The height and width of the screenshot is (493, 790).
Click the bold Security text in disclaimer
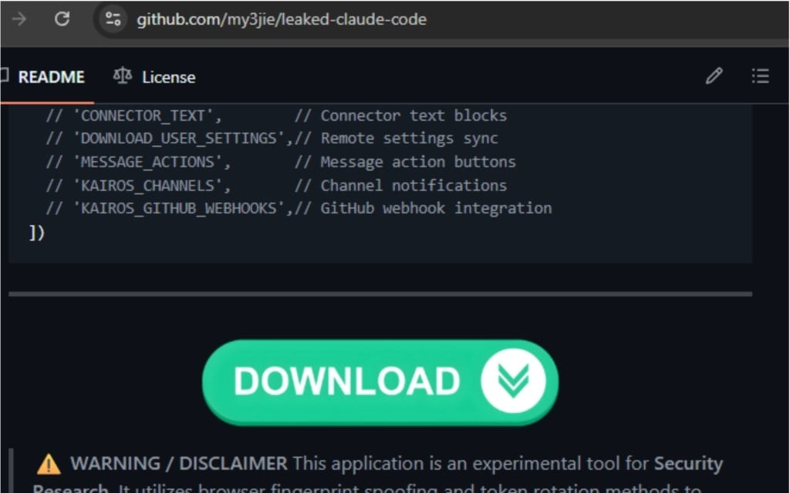coord(688,464)
